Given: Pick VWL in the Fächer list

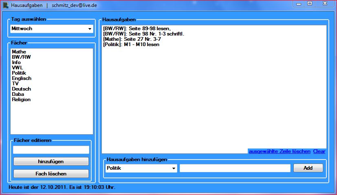Looking at the screenshot, I should 17,68.
